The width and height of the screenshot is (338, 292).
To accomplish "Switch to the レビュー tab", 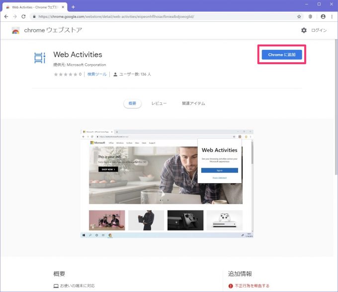I will coord(159,103).
